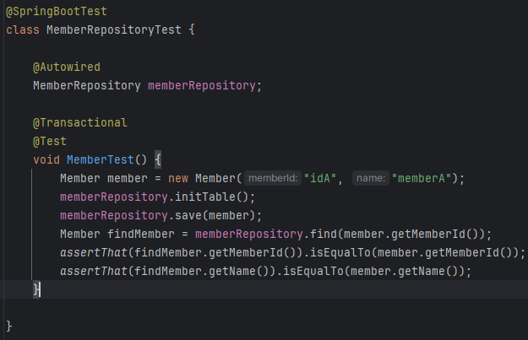Click the memberRepository field name in declaration
This screenshot has width=528, height=340.
(x=202, y=86)
